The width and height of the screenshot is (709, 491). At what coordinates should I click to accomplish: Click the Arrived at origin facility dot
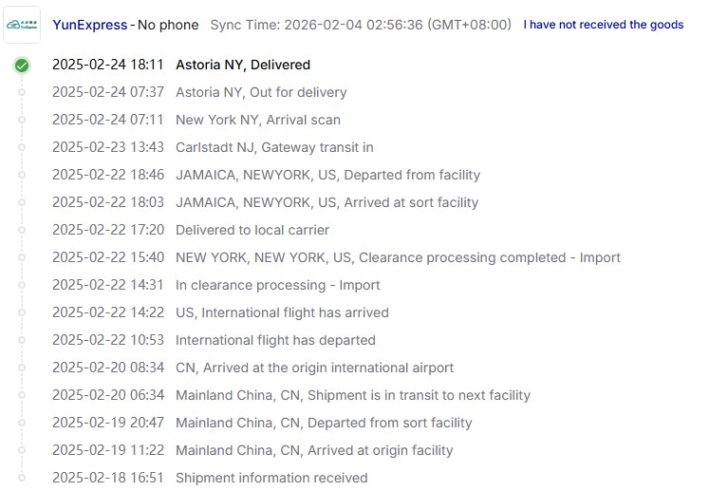22,451
